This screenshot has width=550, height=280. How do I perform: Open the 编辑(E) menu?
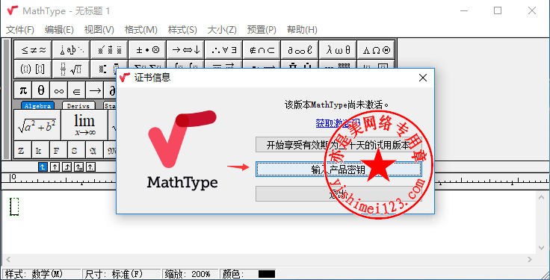tap(59, 30)
